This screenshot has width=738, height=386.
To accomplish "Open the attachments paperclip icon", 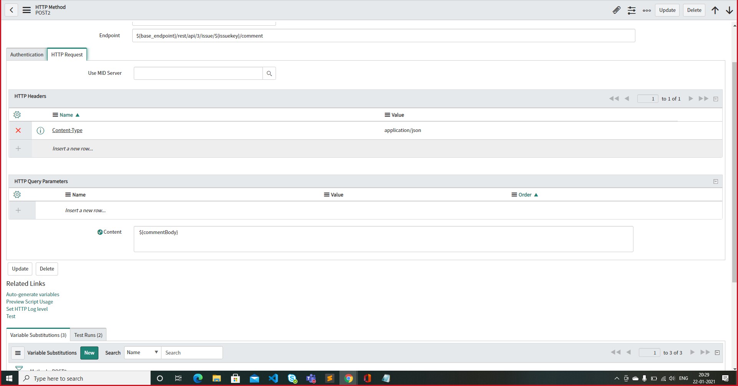I will [x=617, y=10].
